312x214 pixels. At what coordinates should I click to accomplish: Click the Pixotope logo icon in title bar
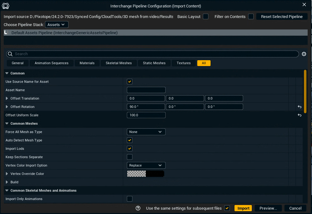[6, 6]
